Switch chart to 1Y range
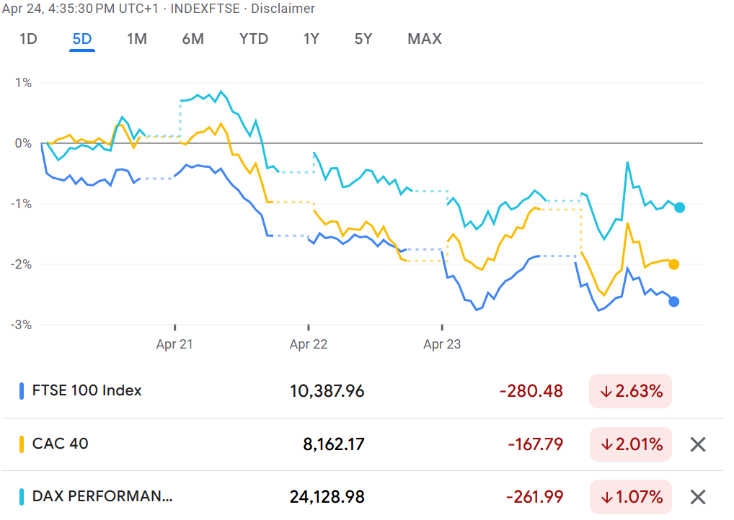 click(x=311, y=39)
